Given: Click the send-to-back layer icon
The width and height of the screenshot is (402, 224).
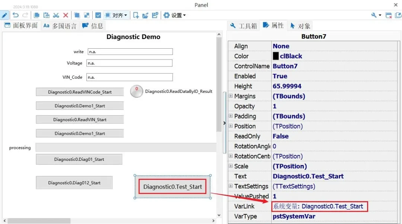Looking at the screenshot, I should point(87,15).
